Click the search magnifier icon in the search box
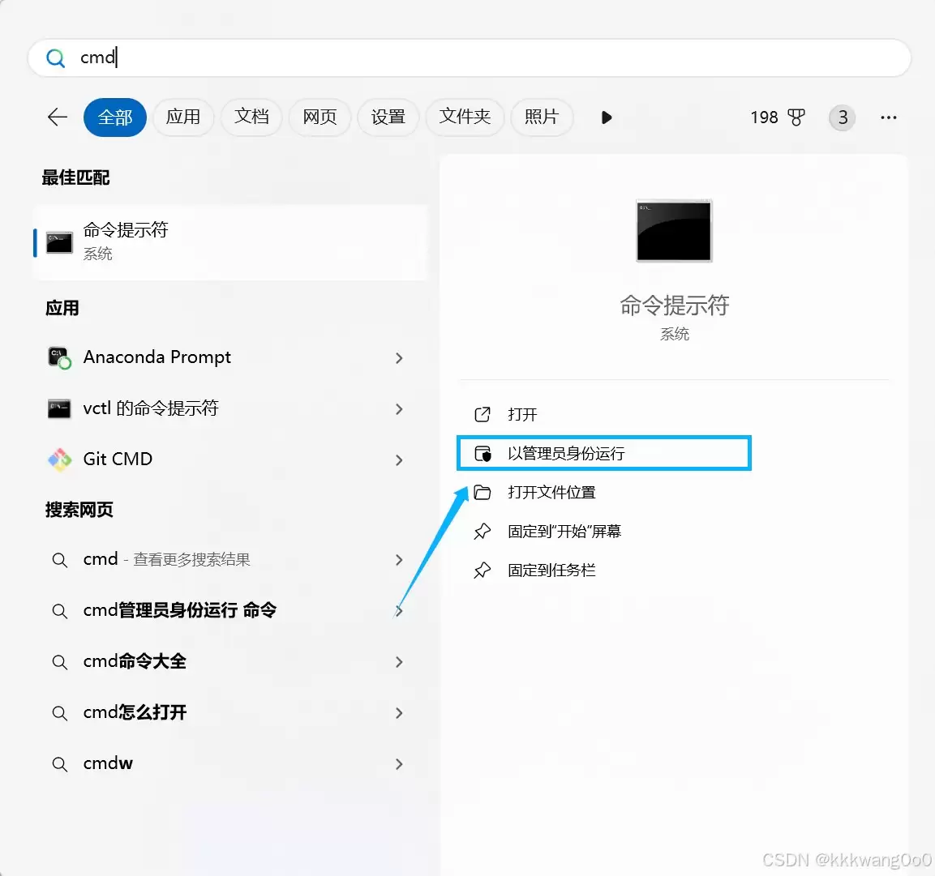Viewport: 935px width, 876px height. [55, 58]
